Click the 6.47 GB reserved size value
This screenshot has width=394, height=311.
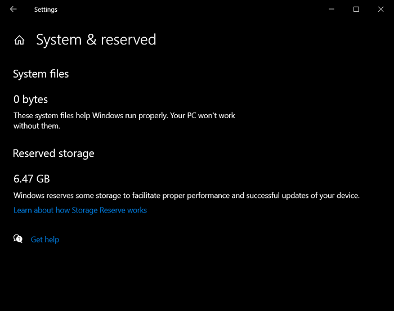[32, 179]
